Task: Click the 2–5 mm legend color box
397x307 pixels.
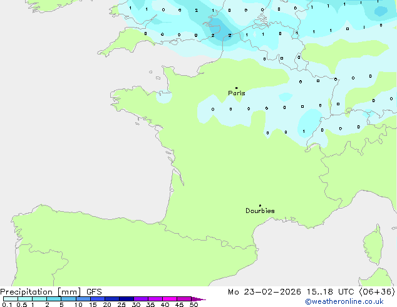Action: (54, 299)
